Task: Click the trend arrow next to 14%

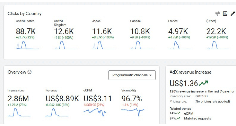Action: (x=178, y=113)
